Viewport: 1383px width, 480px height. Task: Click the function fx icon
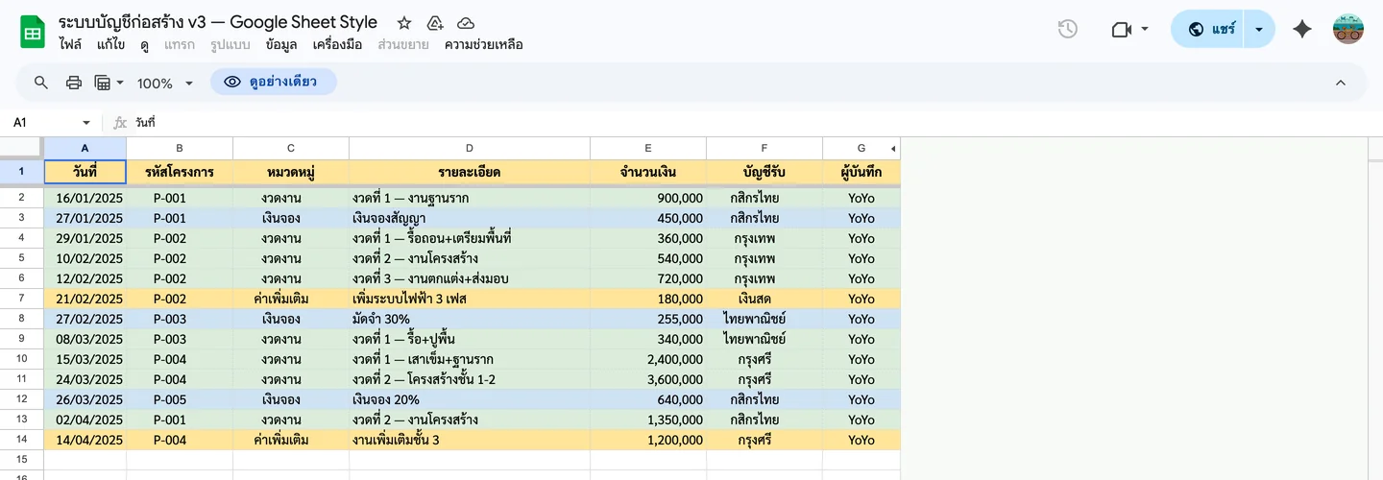click(120, 123)
